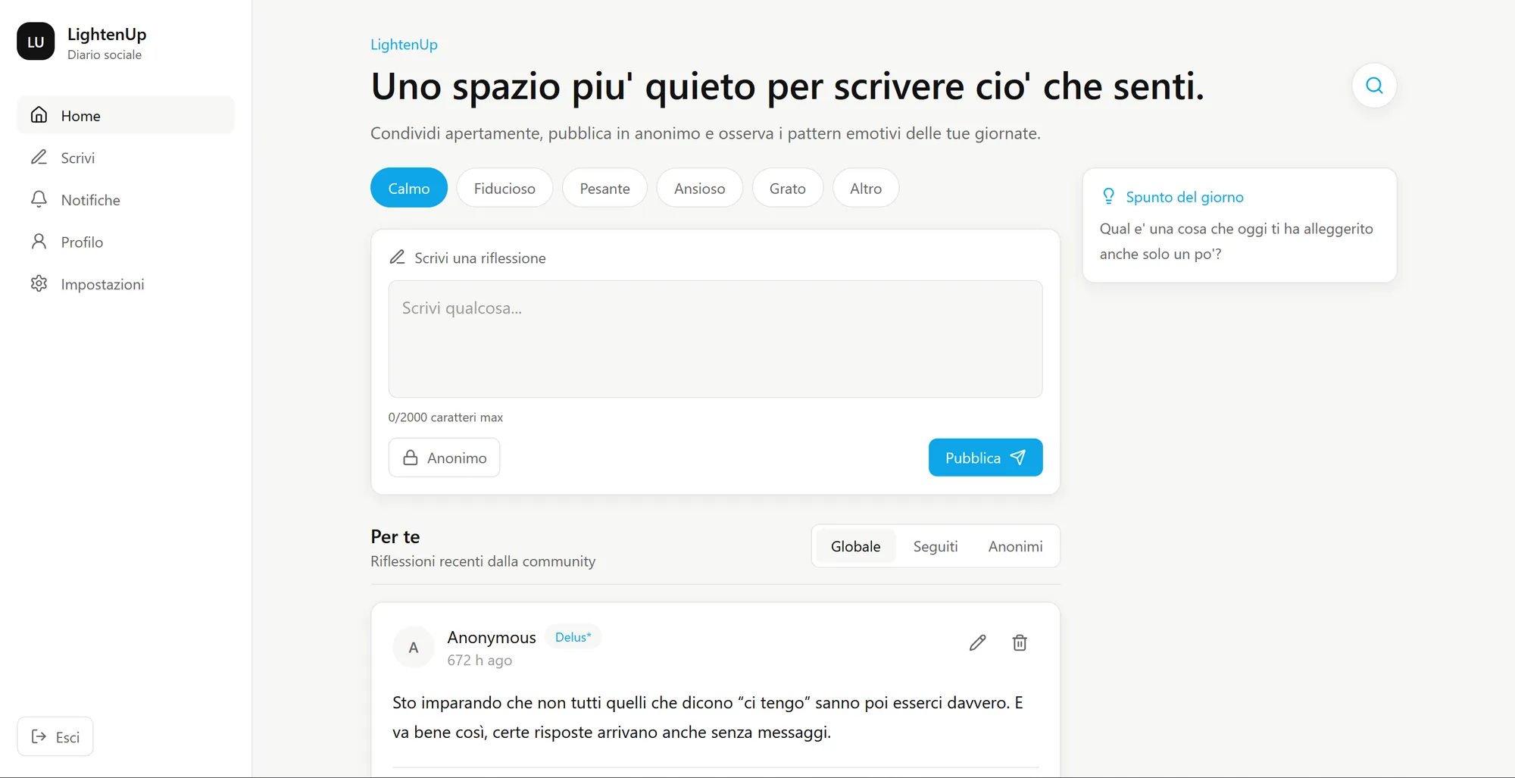Click the 0/2000 caratteri max counter
Image resolution: width=1515 pixels, height=778 pixels.
click(445, 417)
